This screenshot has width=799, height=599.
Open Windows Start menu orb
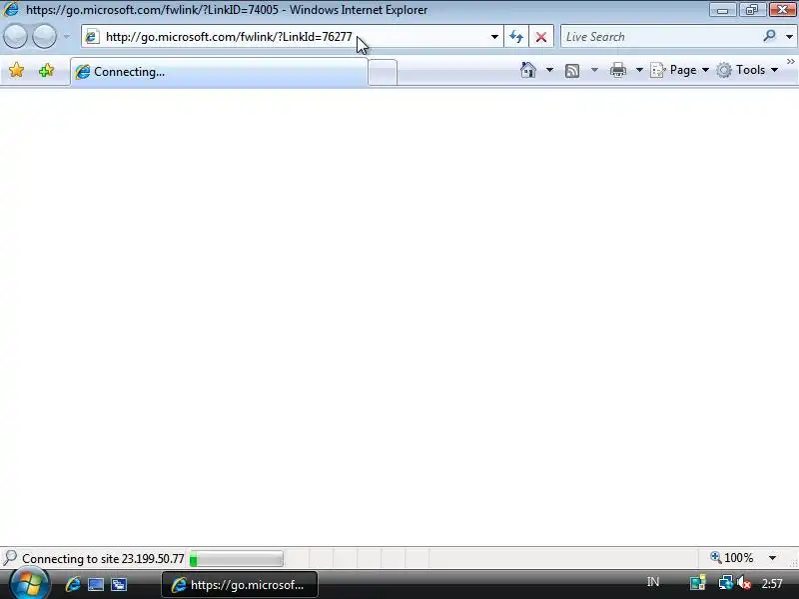29,584
